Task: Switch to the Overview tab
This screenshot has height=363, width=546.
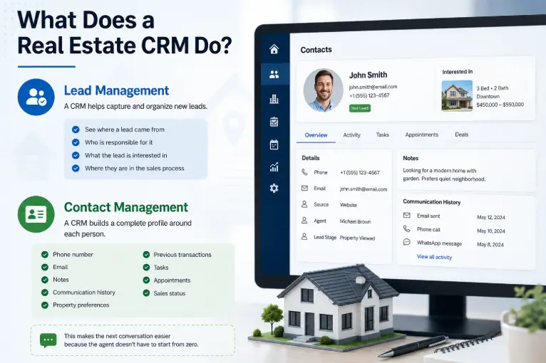Action: click(316, 135)
